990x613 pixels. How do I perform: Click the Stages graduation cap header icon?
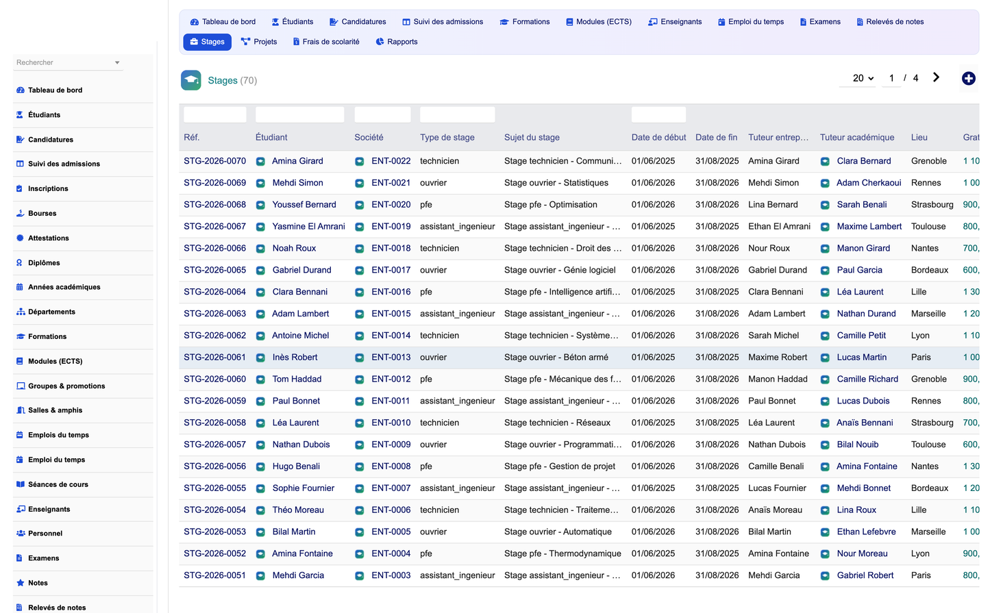(x=191, y=80)
